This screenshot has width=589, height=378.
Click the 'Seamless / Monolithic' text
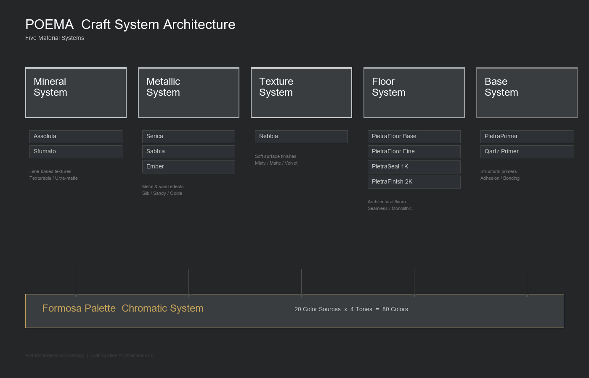click(x=390, y=208)
